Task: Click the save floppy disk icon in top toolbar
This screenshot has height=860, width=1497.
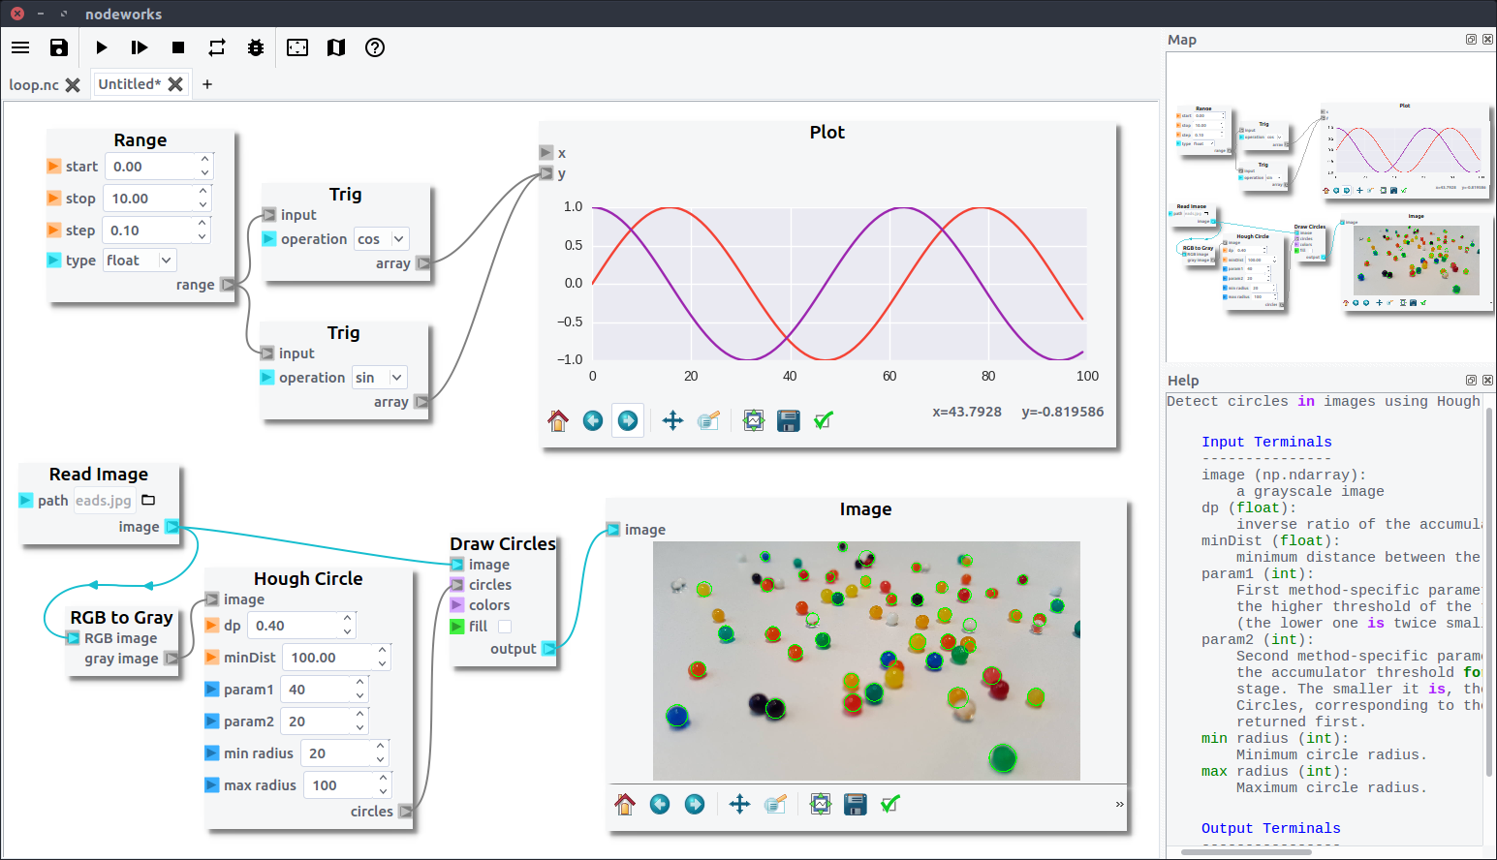Action: [59, 47]
